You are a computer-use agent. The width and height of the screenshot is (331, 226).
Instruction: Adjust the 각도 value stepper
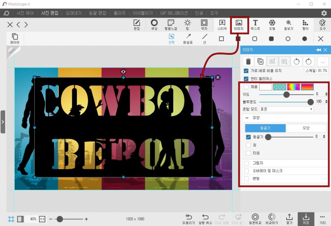[326, 94]
